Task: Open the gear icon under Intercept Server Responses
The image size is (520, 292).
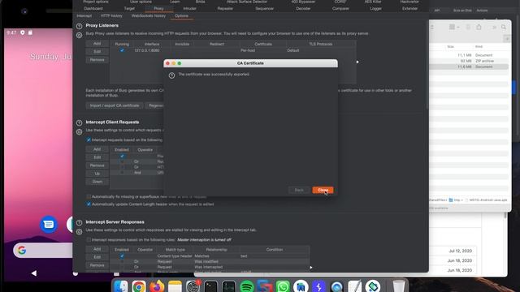Action: coord(79,232)
